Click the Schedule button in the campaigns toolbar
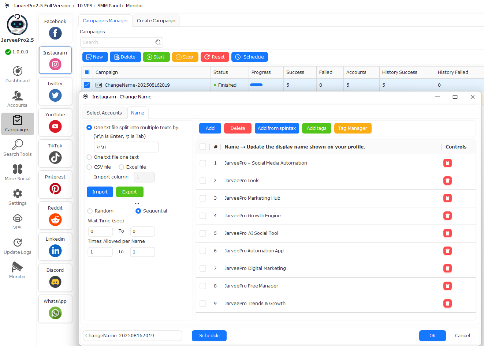Screen dimensions: 484x346 250,57
